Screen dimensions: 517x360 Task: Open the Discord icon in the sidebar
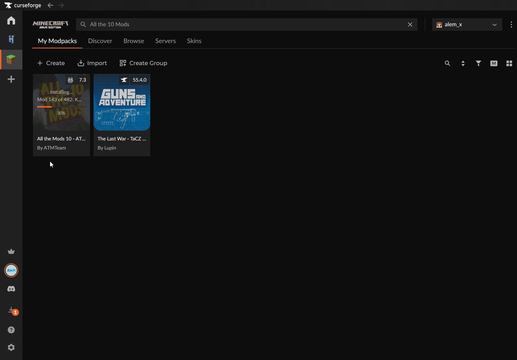(11, 289)
